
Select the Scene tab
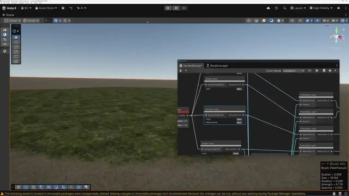(8, 15)
